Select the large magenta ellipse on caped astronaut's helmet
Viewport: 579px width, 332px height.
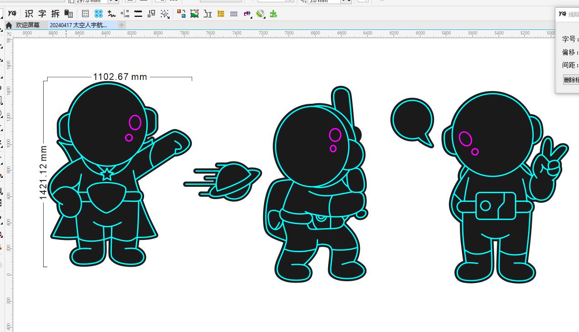(135, 122)
